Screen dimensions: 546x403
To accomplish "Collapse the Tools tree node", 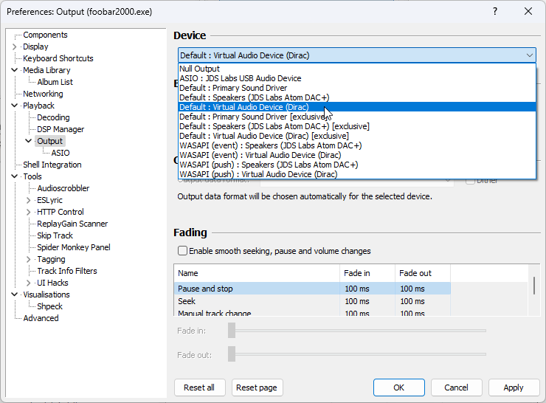I will coord(14,176).
